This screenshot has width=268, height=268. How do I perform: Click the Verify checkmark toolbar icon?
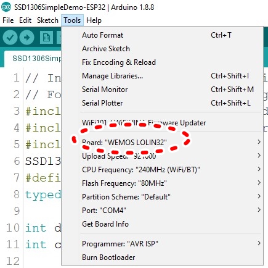10,38
